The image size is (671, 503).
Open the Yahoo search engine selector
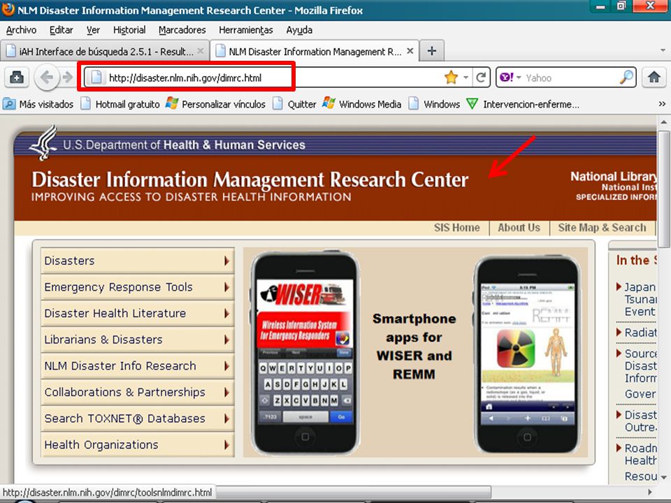(510, 78)
